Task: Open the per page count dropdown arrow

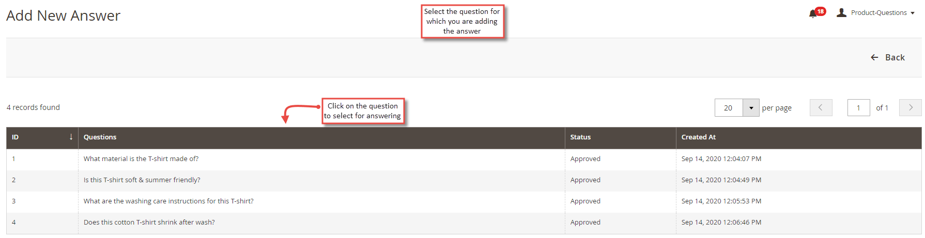Action: point(751,108)
